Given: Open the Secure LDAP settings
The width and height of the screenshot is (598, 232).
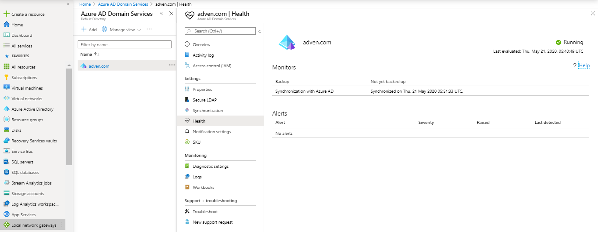Looking at the screenshot, I should tap(204, 100).
